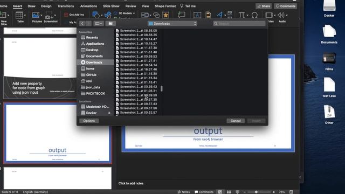Click the file list scrollbar handle

coord(162,88)
